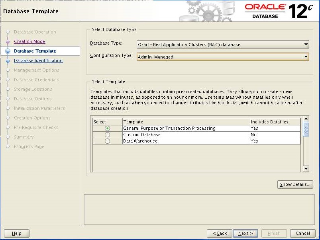Image resolution: width=320 pixels, height=240 pixels.
Task: Click 'General Purpose or Transaction Processing' text
Action: (169, 128)
